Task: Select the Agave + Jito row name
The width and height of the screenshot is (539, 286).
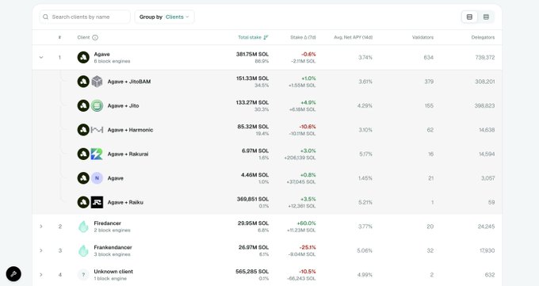Action: [x=123, y=105]
